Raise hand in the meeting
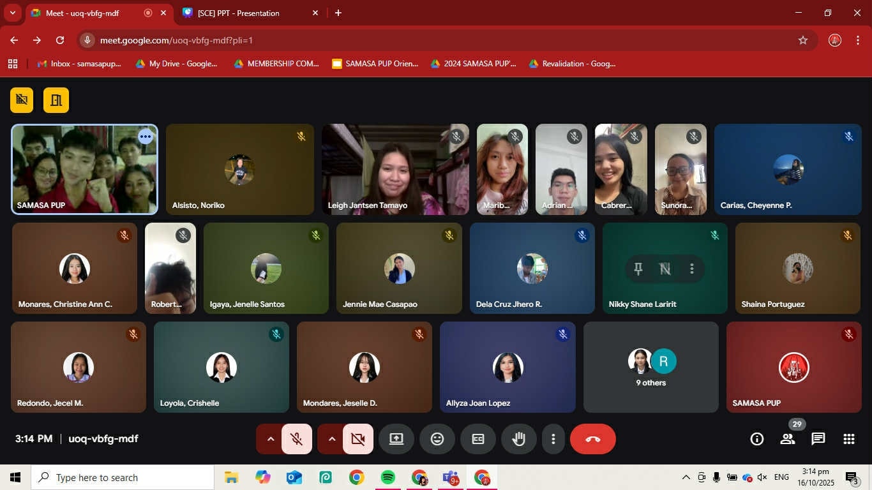872x490 pixels. pyautogui.click(x=519, y=439)
